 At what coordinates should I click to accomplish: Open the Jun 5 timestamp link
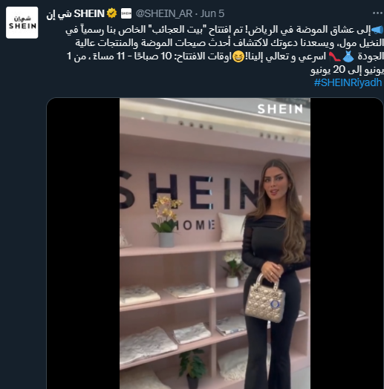(x=212, y=13)
